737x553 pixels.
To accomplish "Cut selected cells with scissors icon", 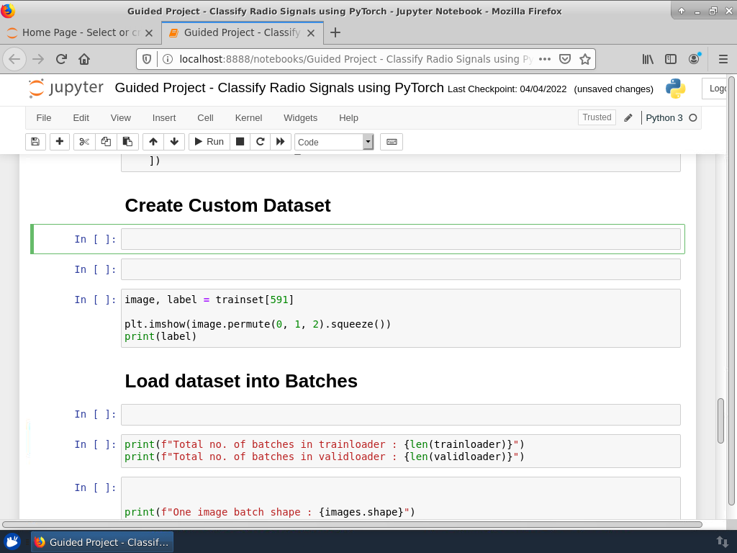I will [84, 142].
